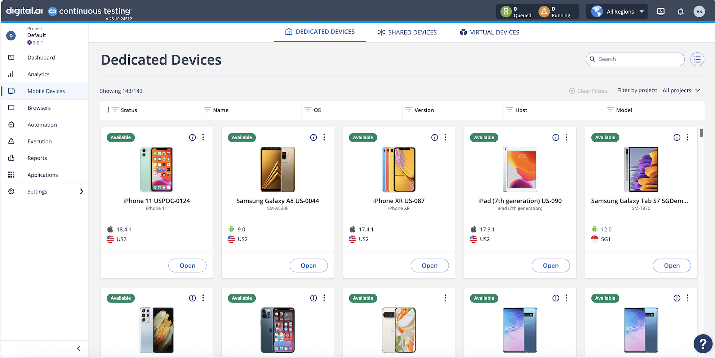The image size is (715, 358).
Task: Switch to Shared Devices tab
Action: coord(407,32)
